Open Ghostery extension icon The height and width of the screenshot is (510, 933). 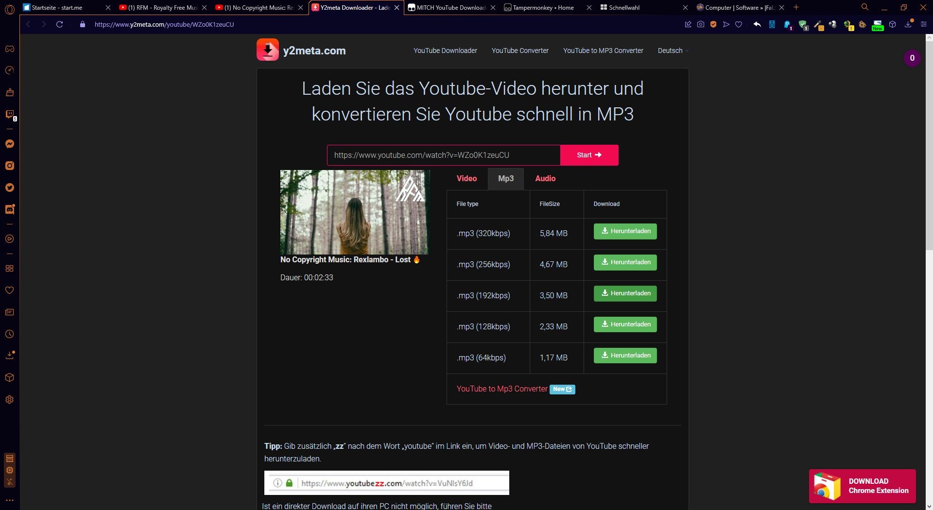(787, 25)
